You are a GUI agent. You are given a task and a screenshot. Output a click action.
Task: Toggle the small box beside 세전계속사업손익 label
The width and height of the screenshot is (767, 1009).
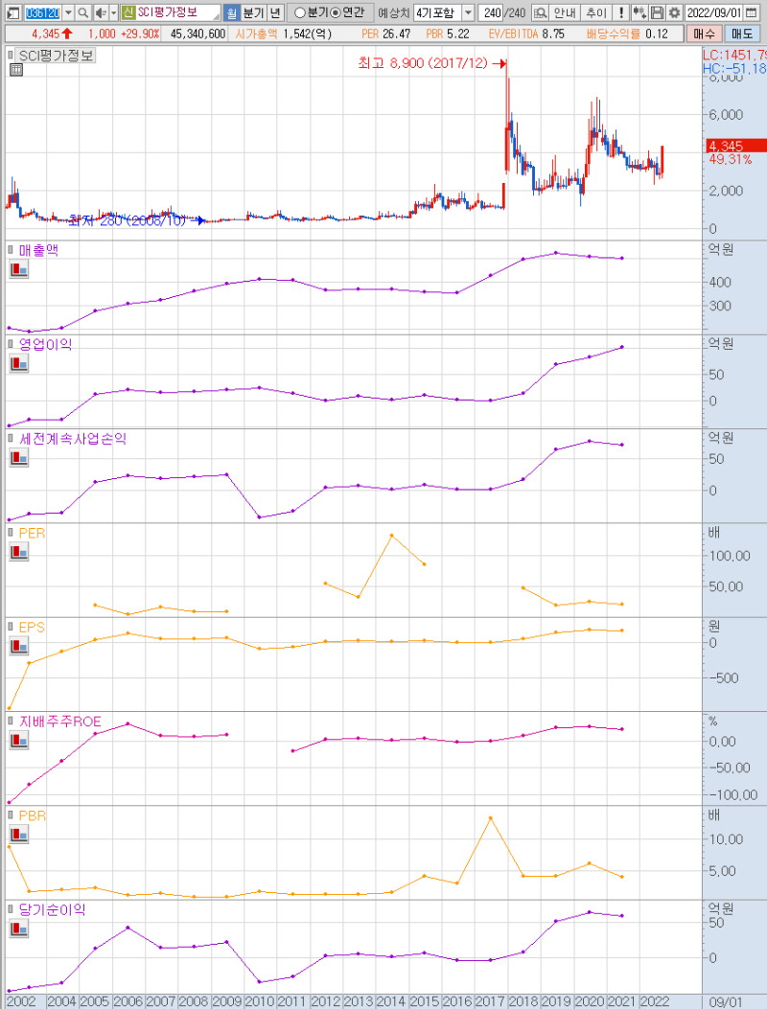click(11, 438)
